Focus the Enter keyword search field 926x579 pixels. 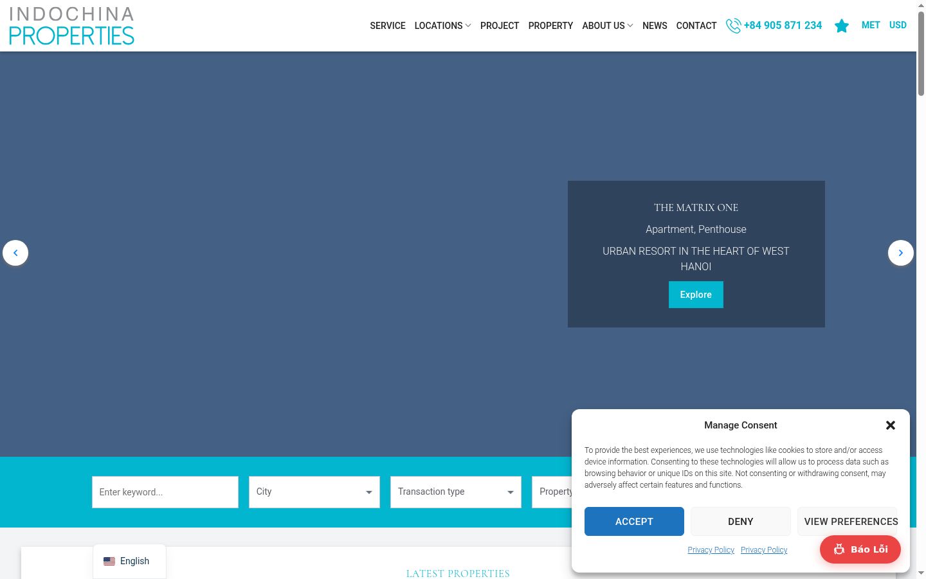click(x=165, y=492)
